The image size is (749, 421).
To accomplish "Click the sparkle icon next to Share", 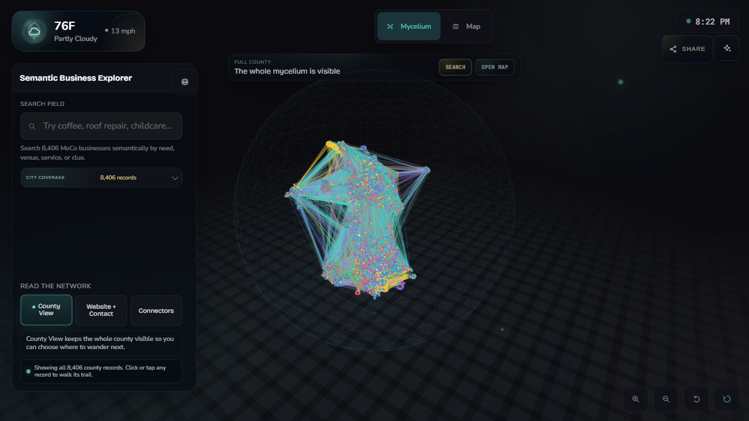I will pyautogui.click(x=727, y=49).
